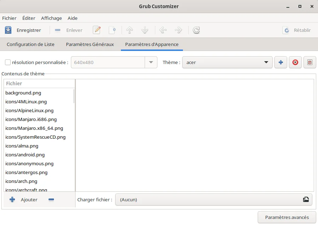Add a new theme with plus icon
The height and width of the screenshot is (225, 318).
point(281,62)
